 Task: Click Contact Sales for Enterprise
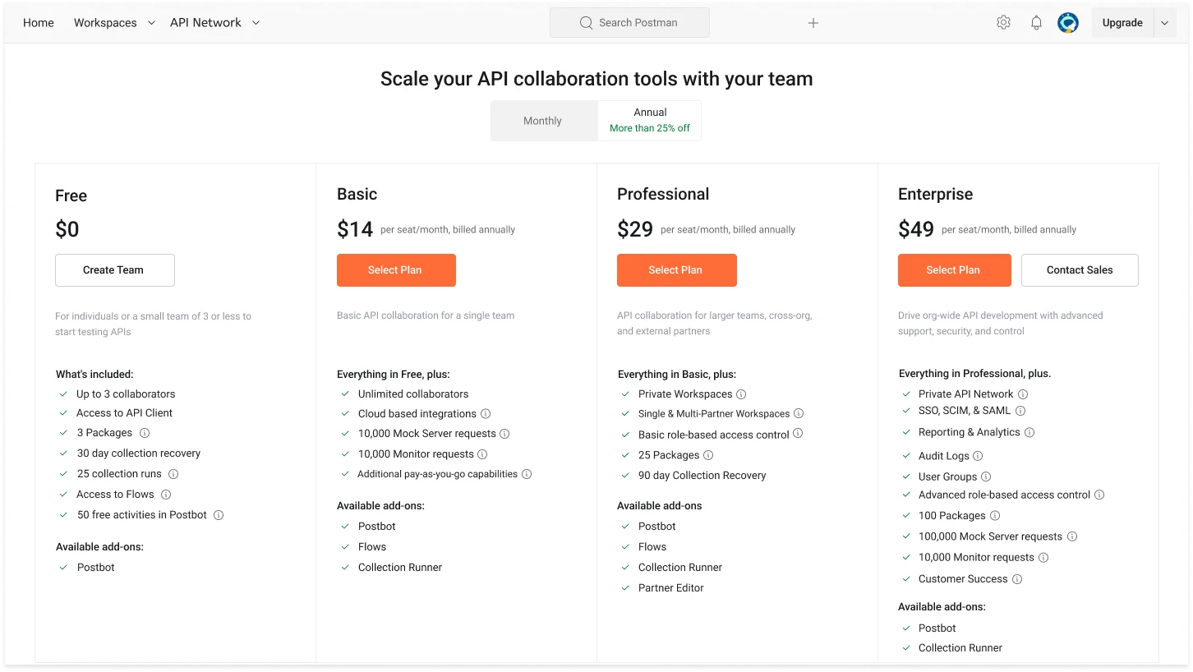[x=1079, y=270]
